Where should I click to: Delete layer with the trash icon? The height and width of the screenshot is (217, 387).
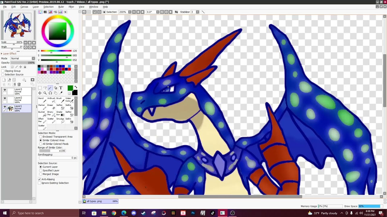(x=19, y=84)
